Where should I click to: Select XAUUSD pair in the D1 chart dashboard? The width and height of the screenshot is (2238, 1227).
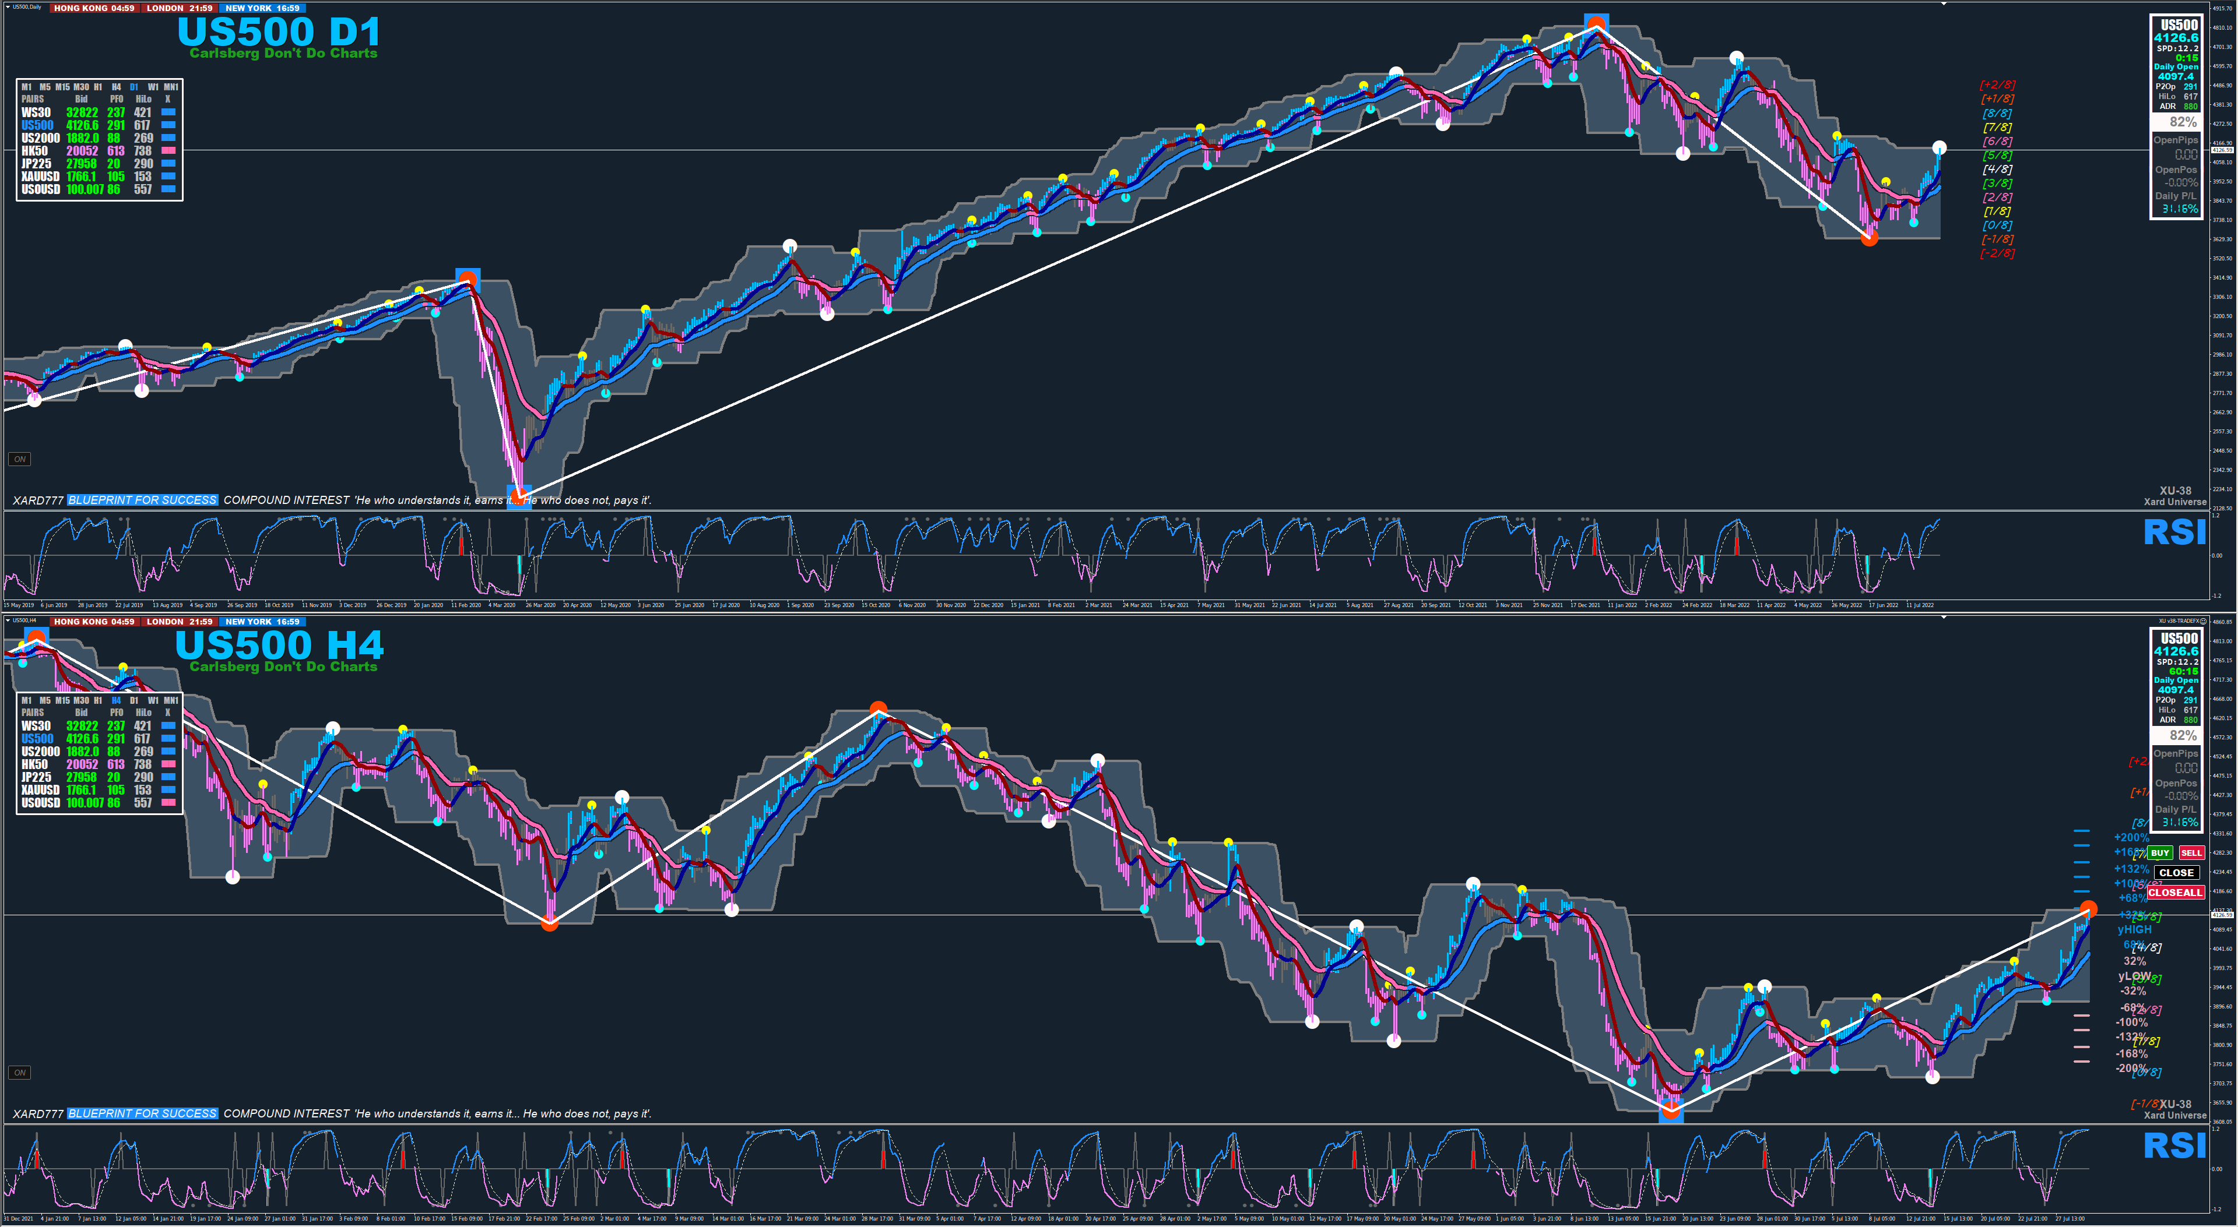click(x=40, y=177)
